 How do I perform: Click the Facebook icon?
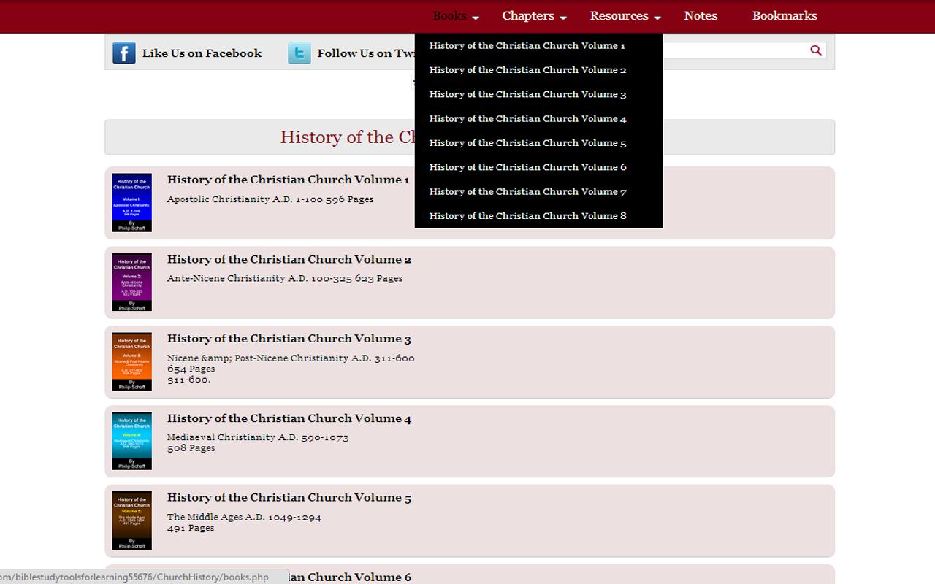[x=123, y=53]
